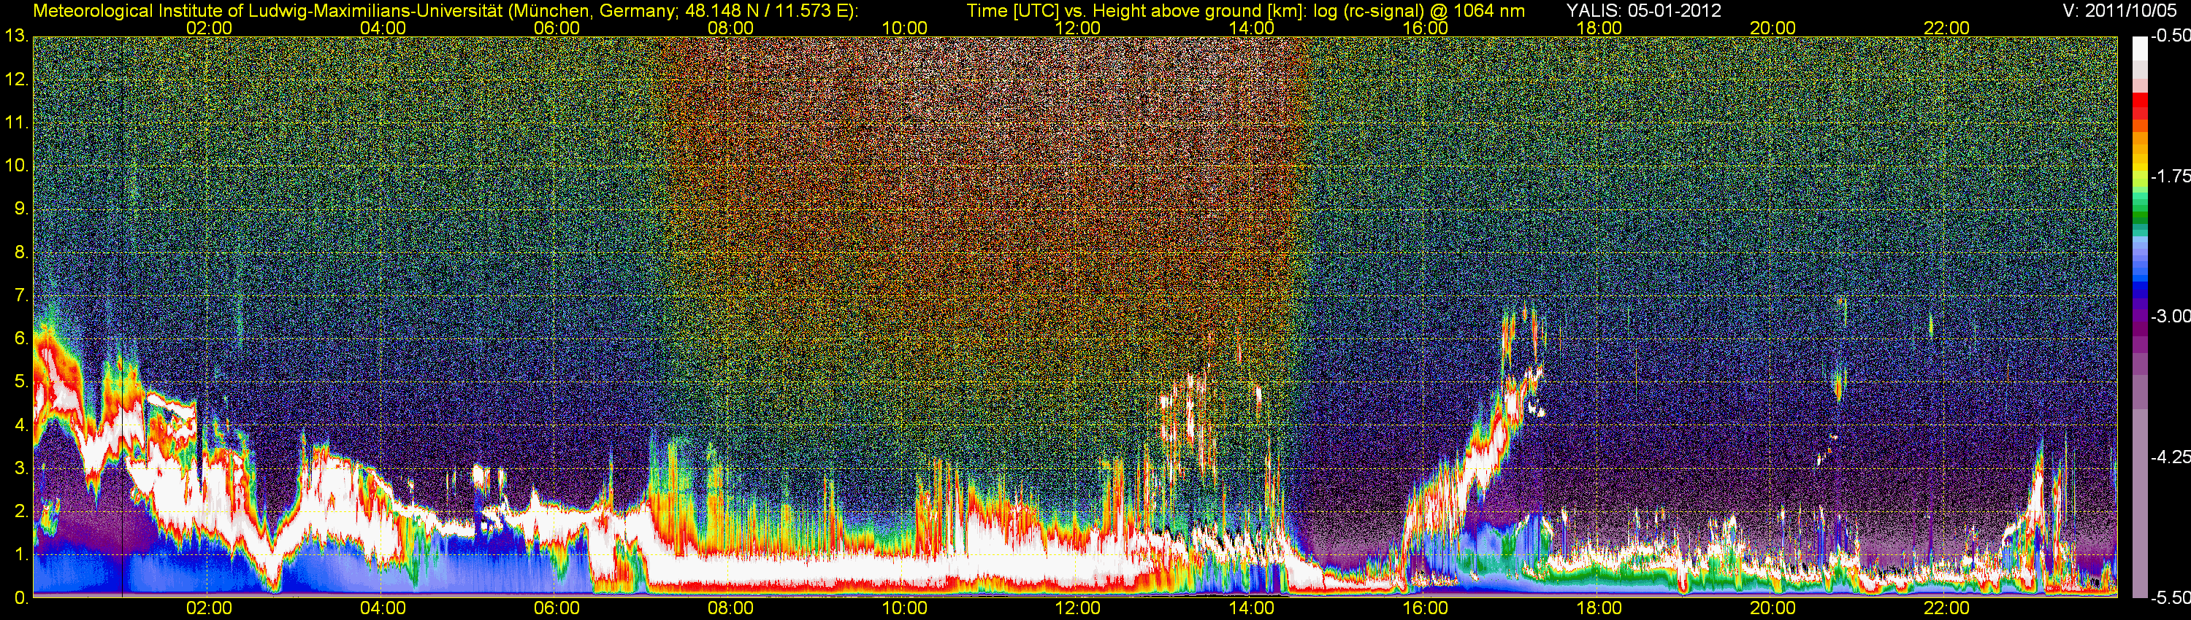This screenshot has height=620, width=2191.
Task: Click the 08:00 label on top axis
Action: coord(730,28)
